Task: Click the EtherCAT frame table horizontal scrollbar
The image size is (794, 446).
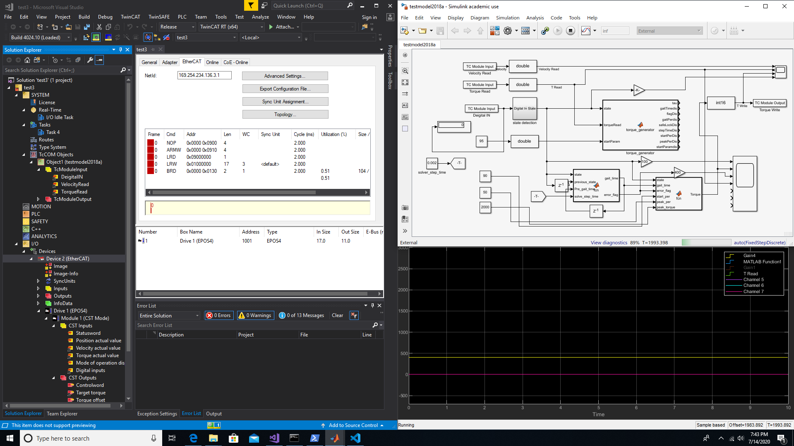Action: (257, 193)
